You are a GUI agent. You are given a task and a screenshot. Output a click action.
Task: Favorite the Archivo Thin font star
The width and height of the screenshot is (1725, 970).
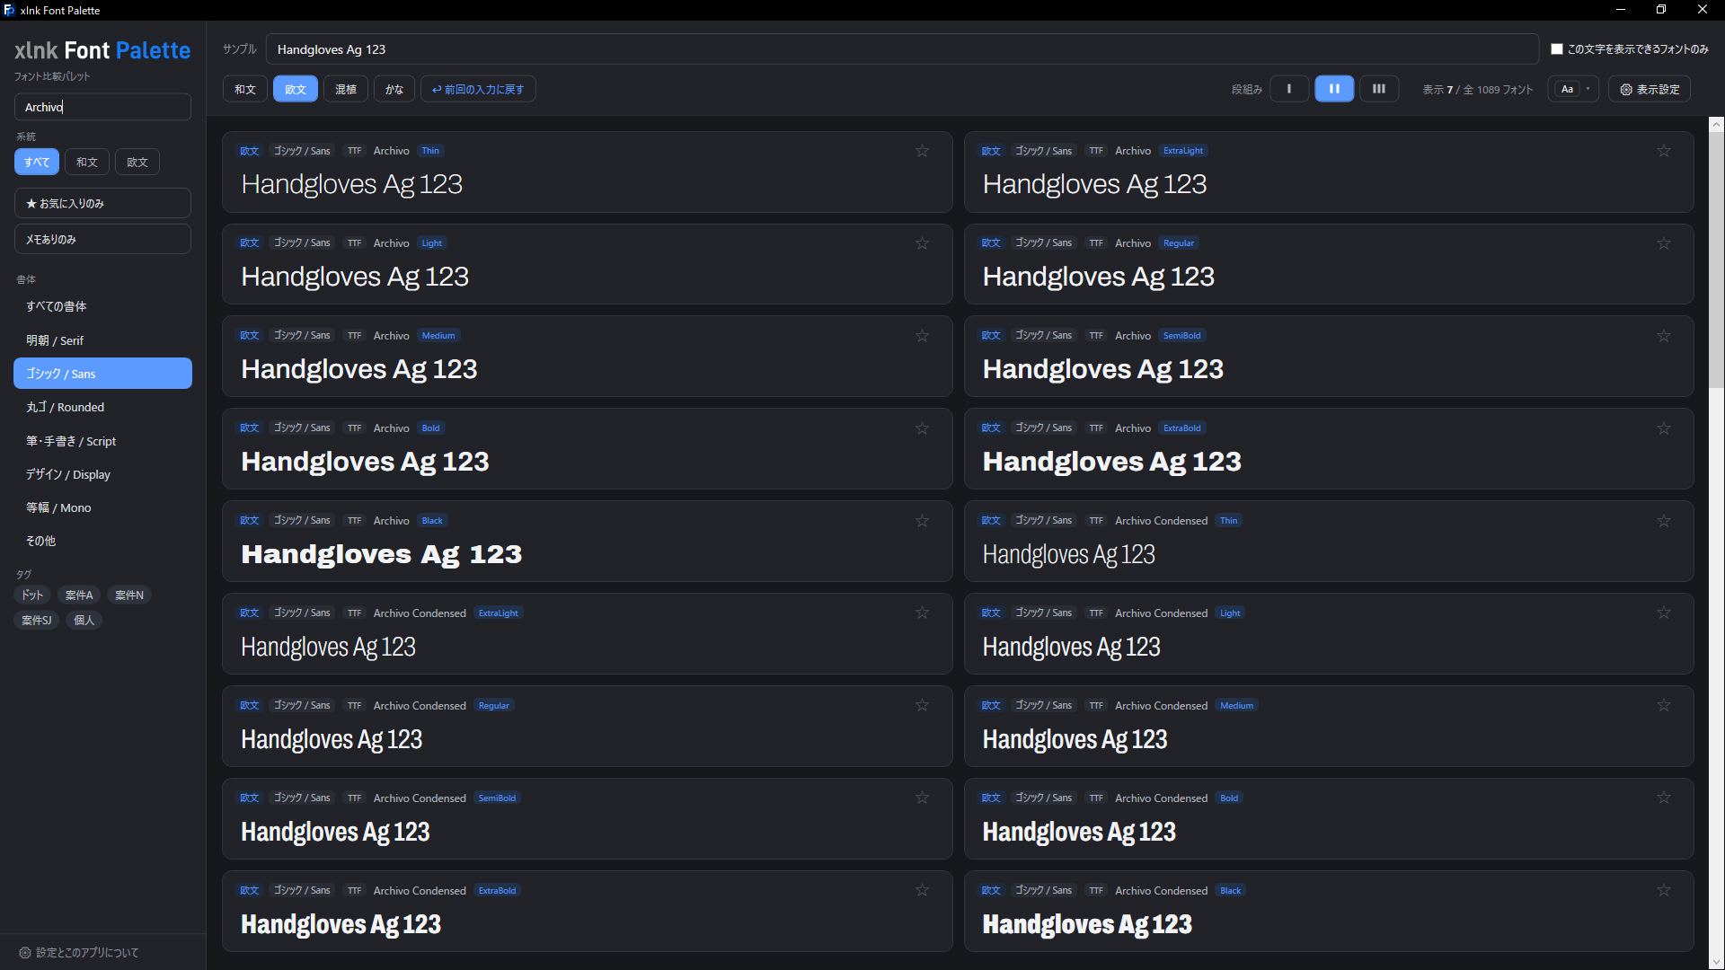tap(922, 151)
